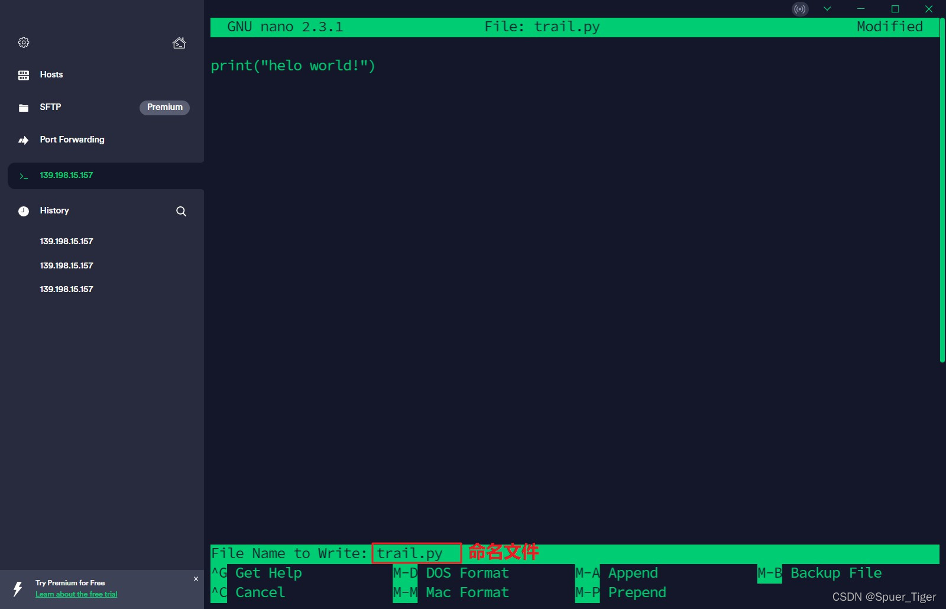Close the Termius window
This screenshot has width=946, height=609.
coord(929,9)
